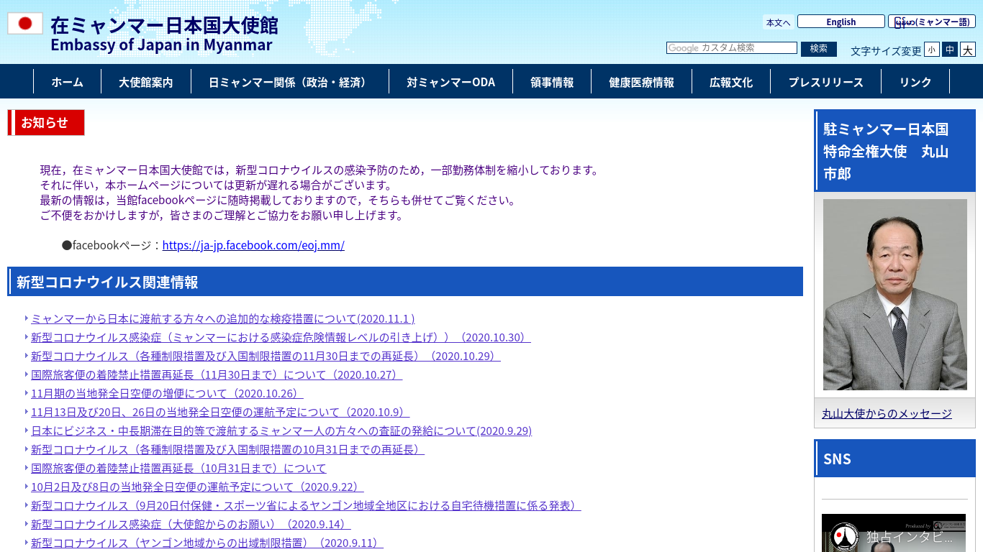This screenshot has width=983, height=552.
Task: Open the embassy facebook page link
Action: coord(253,245)
